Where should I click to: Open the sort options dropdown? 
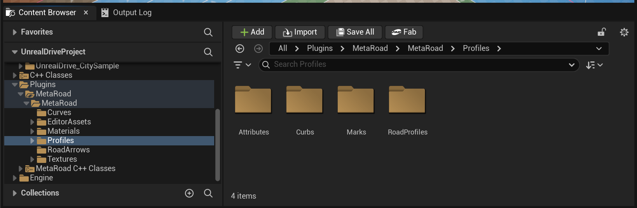pyautogui.click(x=594, y=65)
